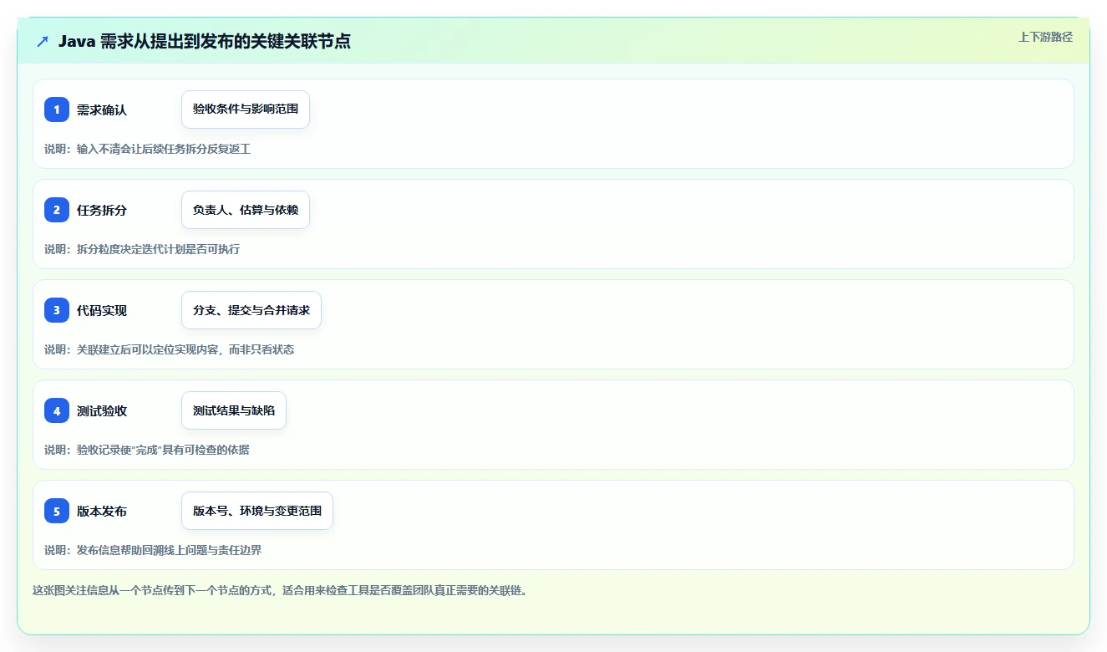Click the note 关联建立后可以定位实现内容

(x=147, y=349)
